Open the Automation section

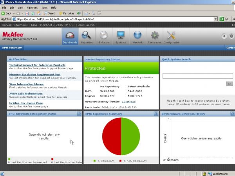155,36
